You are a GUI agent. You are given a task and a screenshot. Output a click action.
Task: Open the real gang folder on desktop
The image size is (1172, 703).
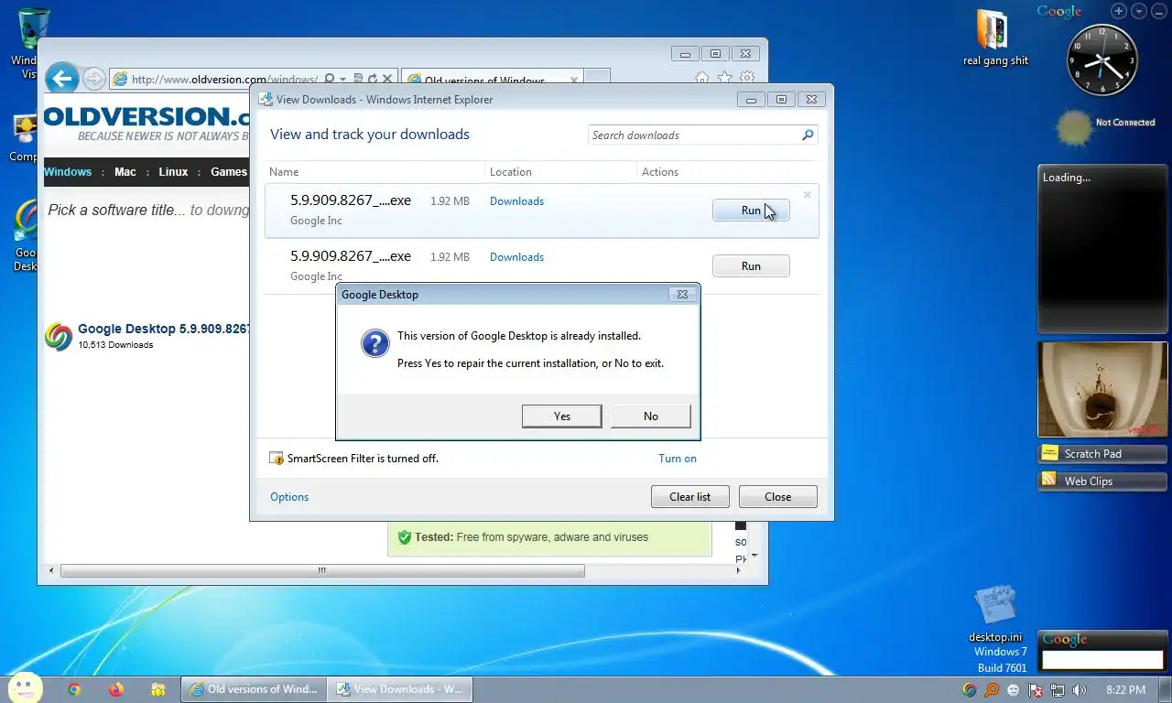point(995,38)
